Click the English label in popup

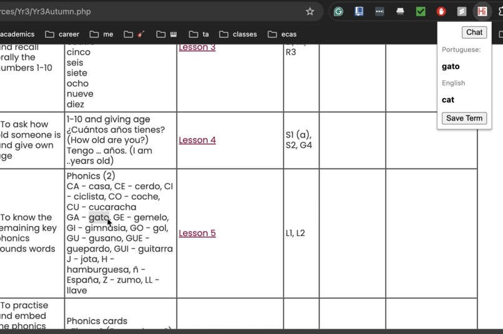tap(453, 83)
